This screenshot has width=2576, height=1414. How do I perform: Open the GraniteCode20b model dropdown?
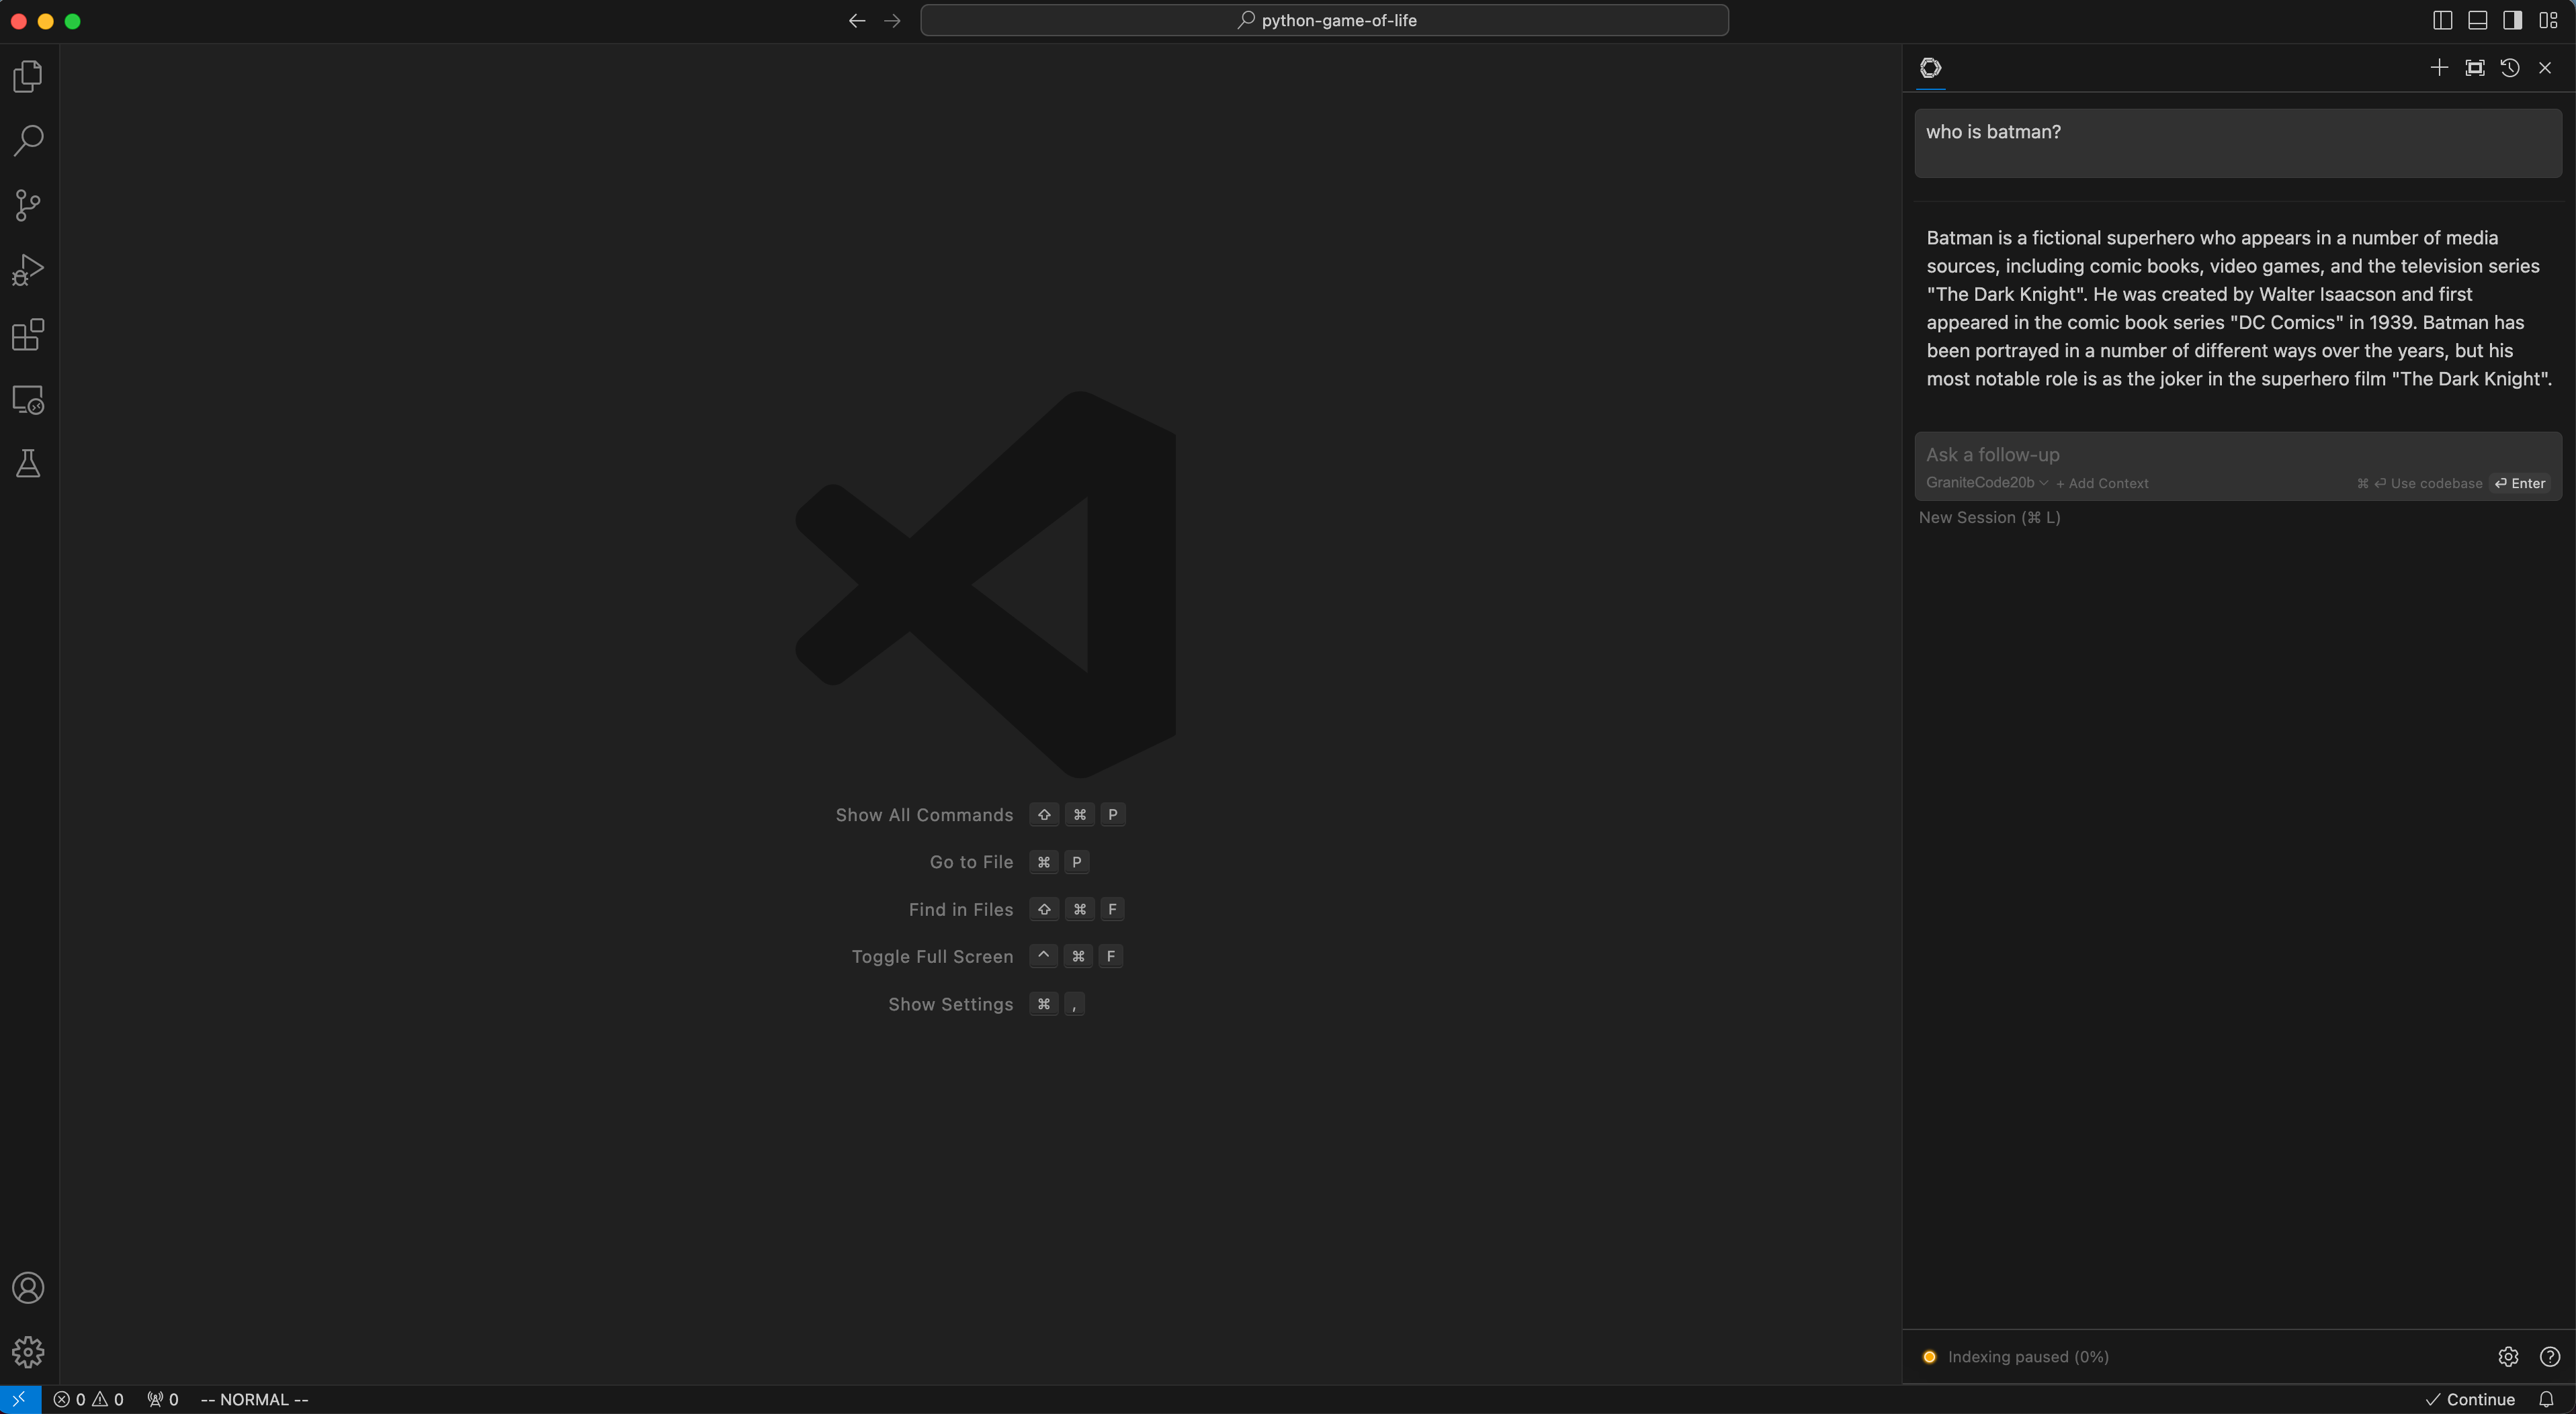click(x=1987, y=483)
